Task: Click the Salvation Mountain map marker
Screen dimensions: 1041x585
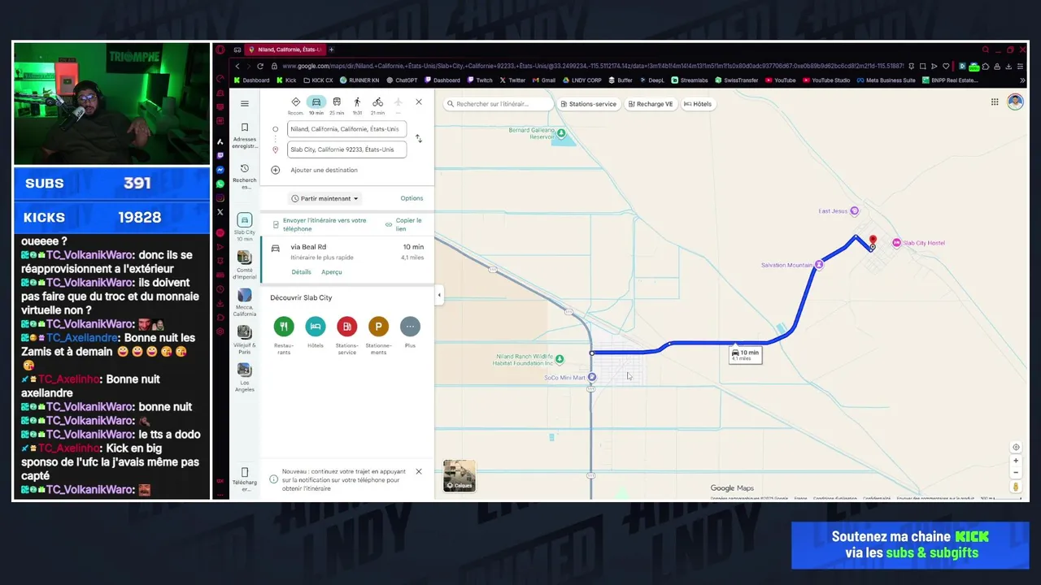Action: tap(819, 265)
